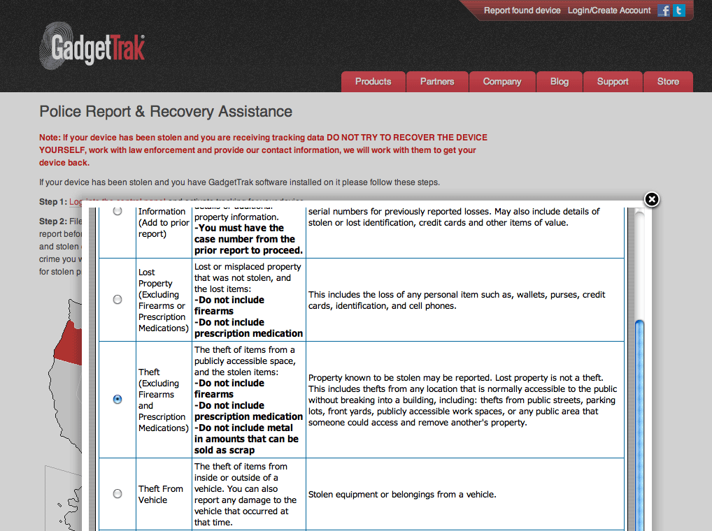Open the Partners tab

pos(437,82)
